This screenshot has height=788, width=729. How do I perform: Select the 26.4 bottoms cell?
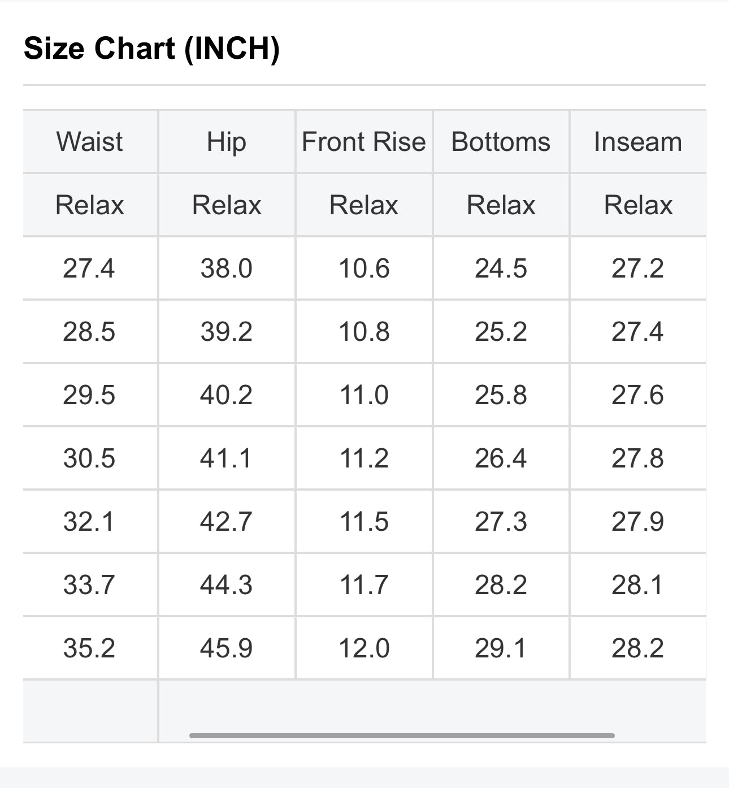[501, 458]
